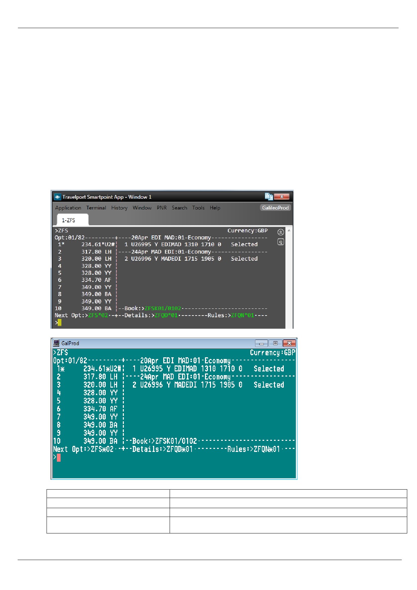The width and height of the screenshot is (417, 590).
Task: Click Currency:GBP text in Smartpoint
Action: pos(247,231)
